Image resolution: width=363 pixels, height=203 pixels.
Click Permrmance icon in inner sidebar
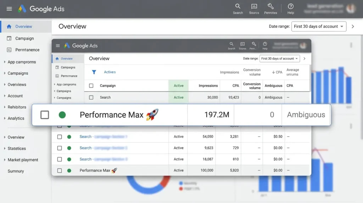click(57, 76)
